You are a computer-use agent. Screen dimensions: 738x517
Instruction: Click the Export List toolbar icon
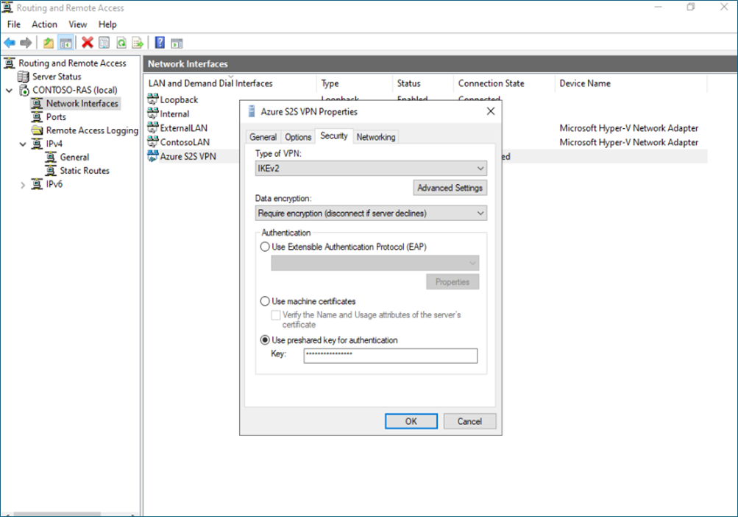pyautogui.click(x=137, y=43)
